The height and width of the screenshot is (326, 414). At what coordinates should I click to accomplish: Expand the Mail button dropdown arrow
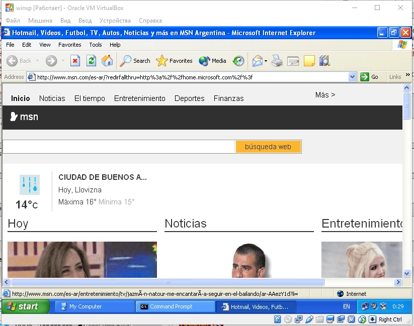(x=266, y=61)
